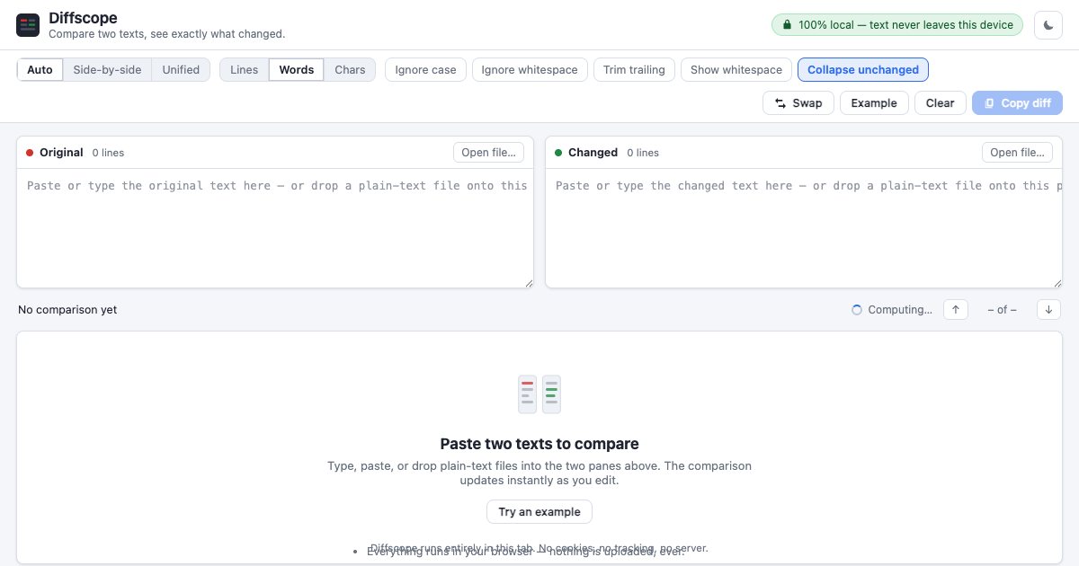Click the 'Original' pane title

pos(61,153)
